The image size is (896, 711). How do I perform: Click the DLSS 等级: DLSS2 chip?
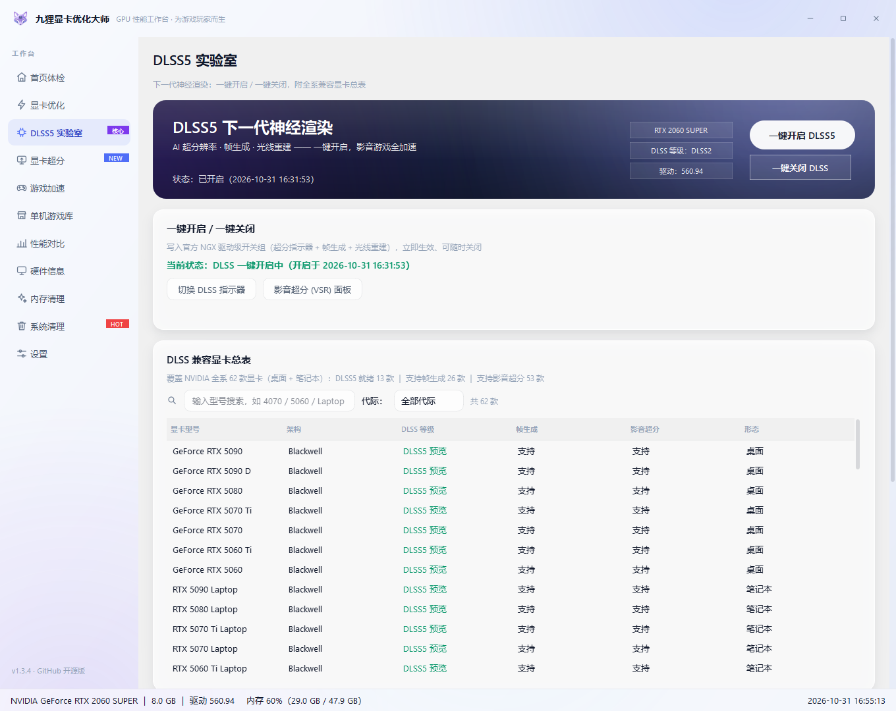pyautogui.click(x=681, y=151)
